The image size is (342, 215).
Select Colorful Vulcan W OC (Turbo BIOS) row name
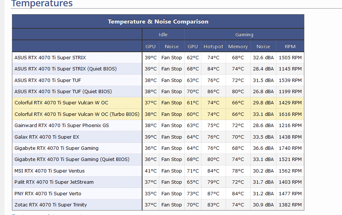click(x=77, y=114)
